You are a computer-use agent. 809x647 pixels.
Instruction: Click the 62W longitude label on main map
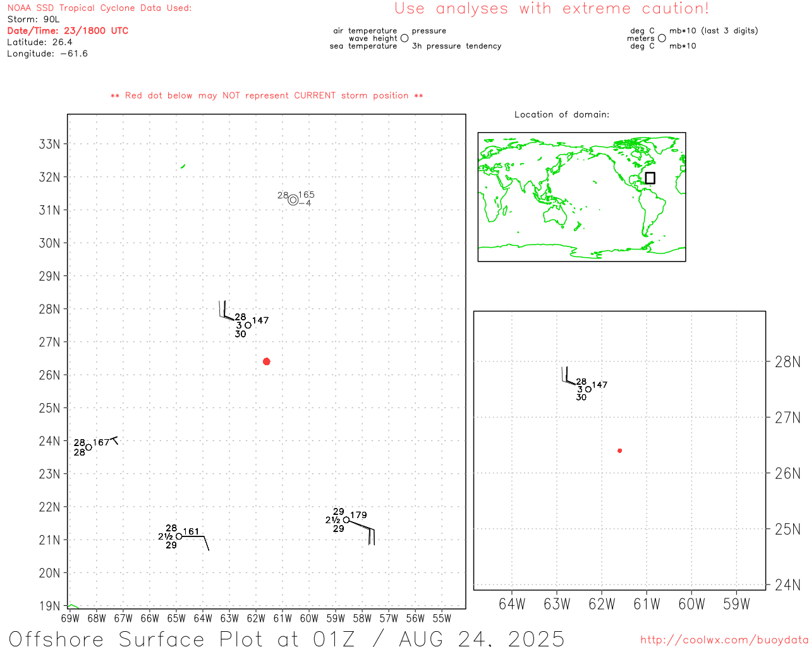256,618
